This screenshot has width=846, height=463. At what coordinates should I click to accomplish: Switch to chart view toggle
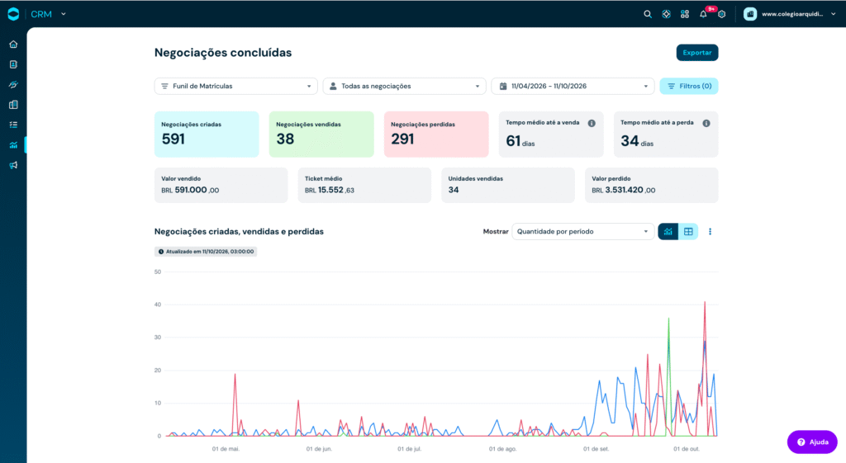668,231
